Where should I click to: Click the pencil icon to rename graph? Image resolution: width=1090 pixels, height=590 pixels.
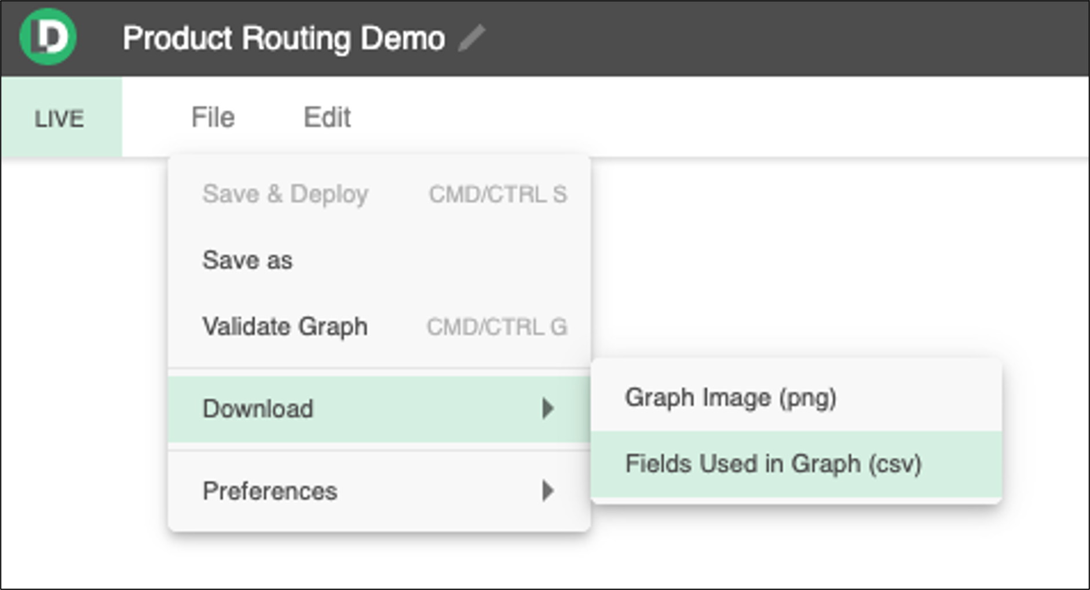coord(471,38)
